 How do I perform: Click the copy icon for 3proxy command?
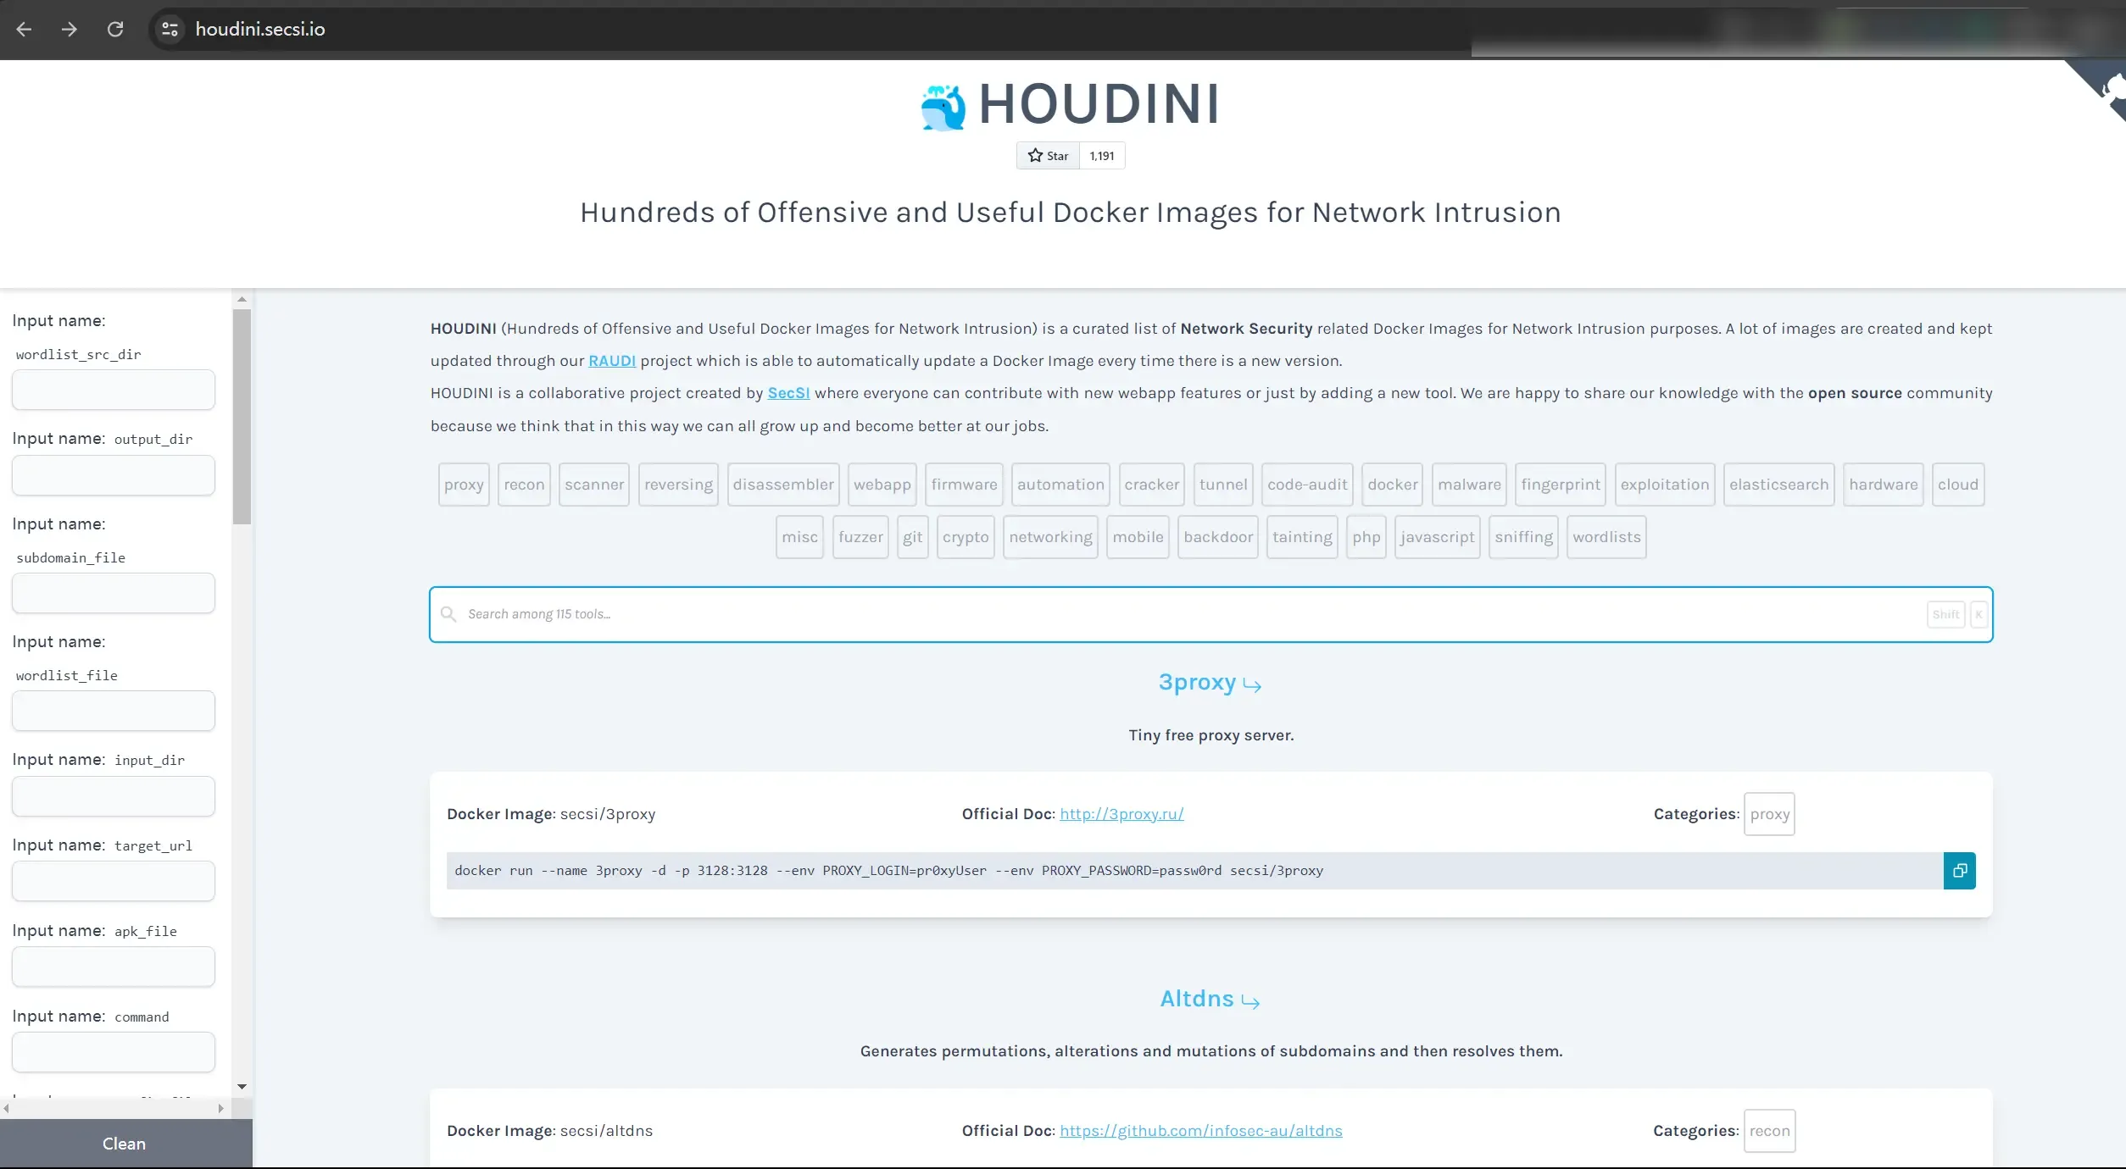[1959, 870]
